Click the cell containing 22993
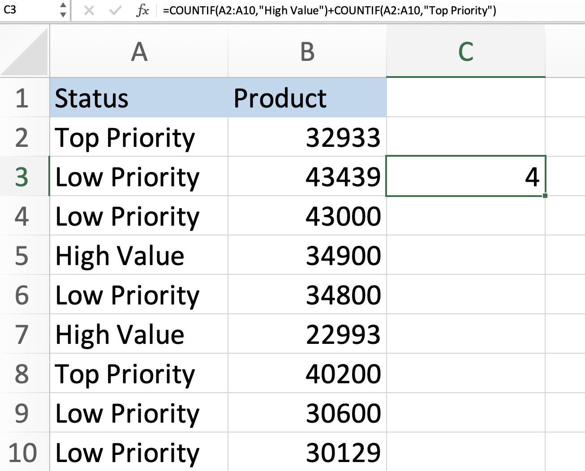The image size is (585, 471). click(307, 334)
